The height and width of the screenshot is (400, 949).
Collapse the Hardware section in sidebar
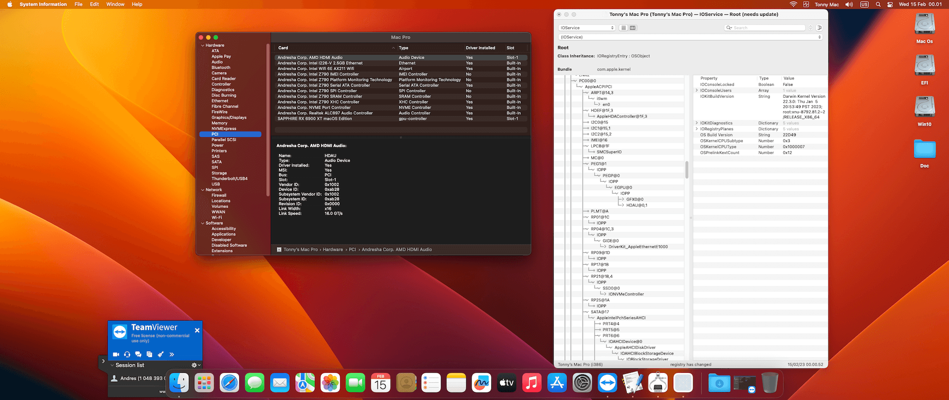click(203, 45)
